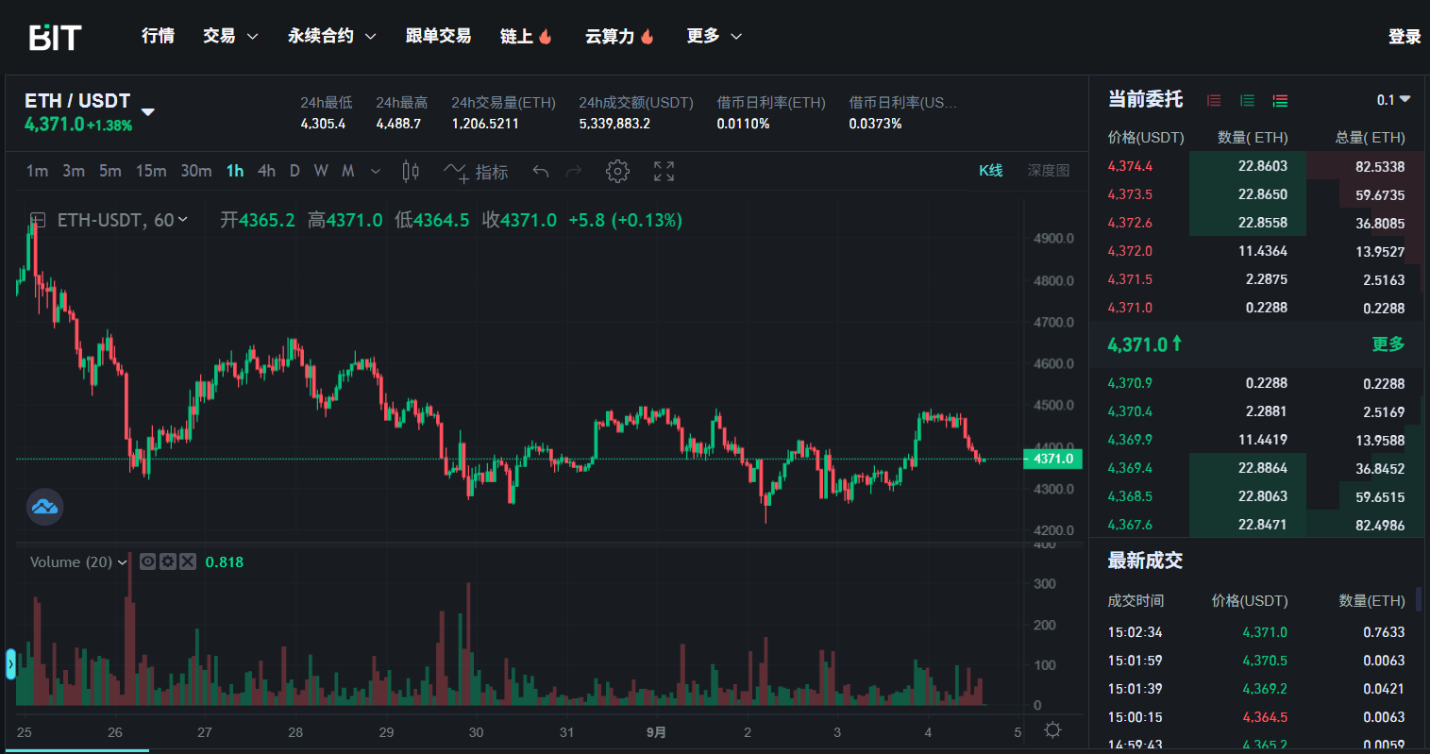The image size is (1430, 754).
Task: Click the 4,374.4 sell order price
Action: (x=1130, y=166)
